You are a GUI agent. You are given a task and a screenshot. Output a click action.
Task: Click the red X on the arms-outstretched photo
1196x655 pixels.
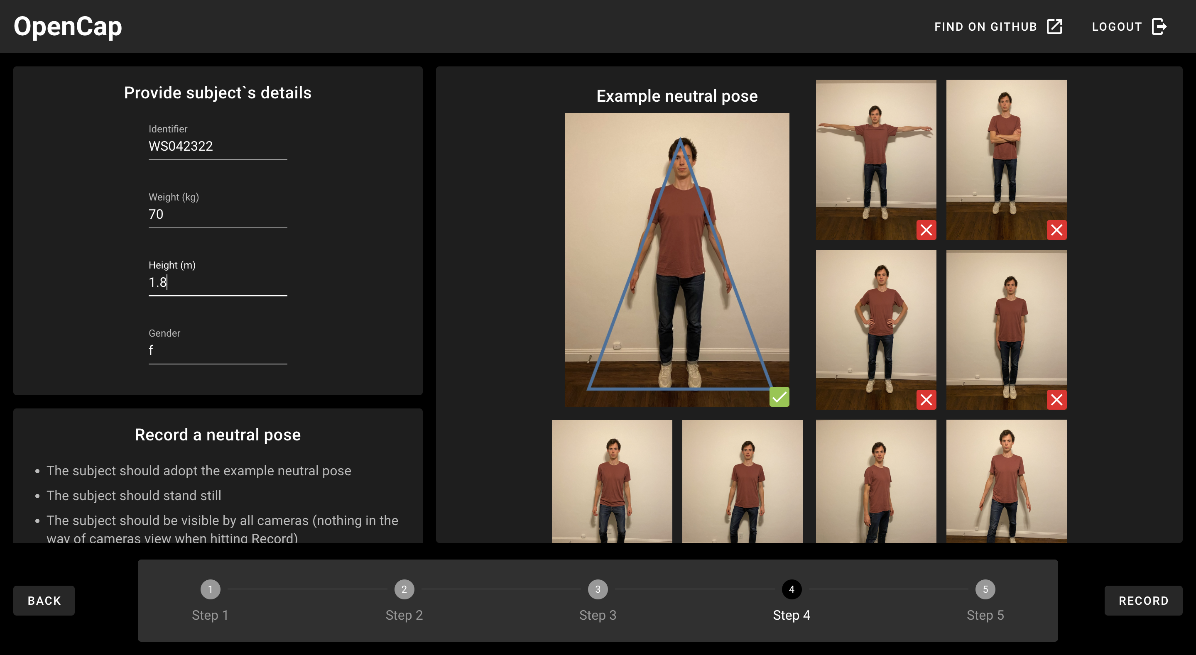pos(926,230)
